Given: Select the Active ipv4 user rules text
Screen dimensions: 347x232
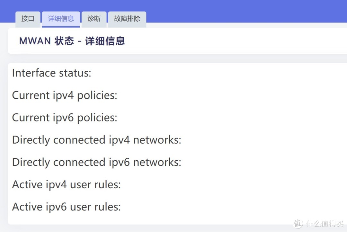Looking at the screenshot, I should tap(66, 184).
